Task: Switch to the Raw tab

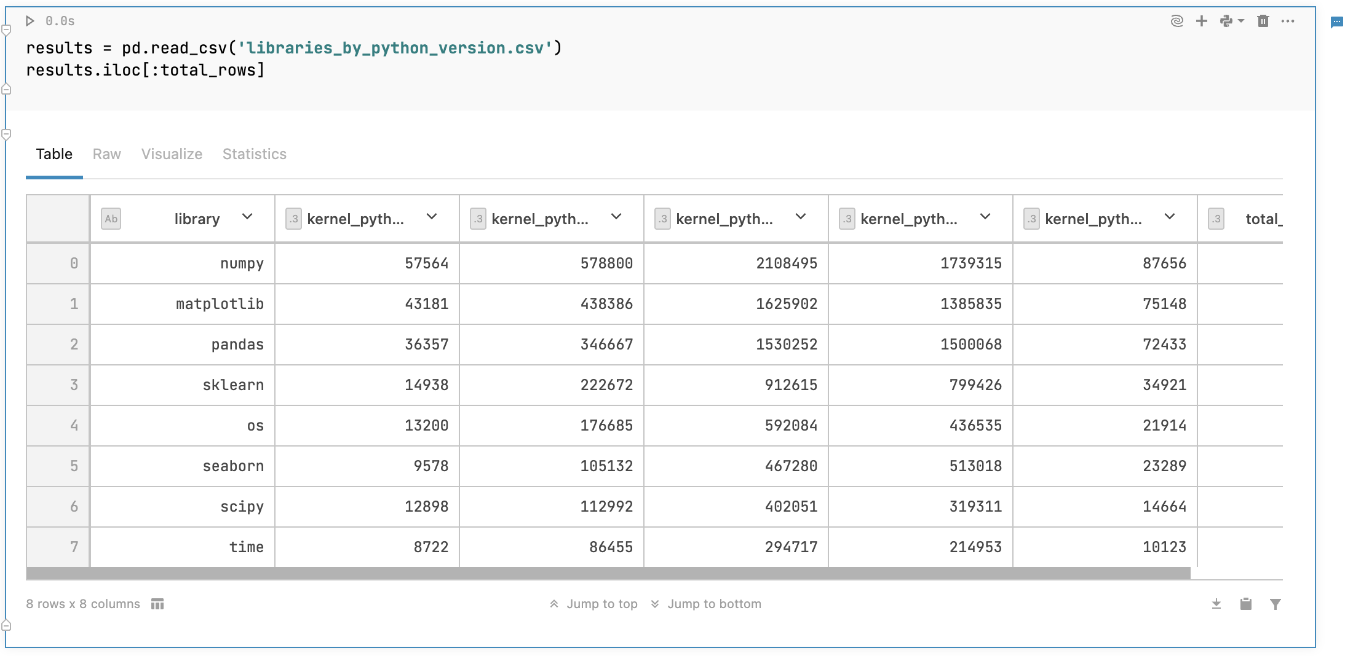Action: [x=106, y=154]
